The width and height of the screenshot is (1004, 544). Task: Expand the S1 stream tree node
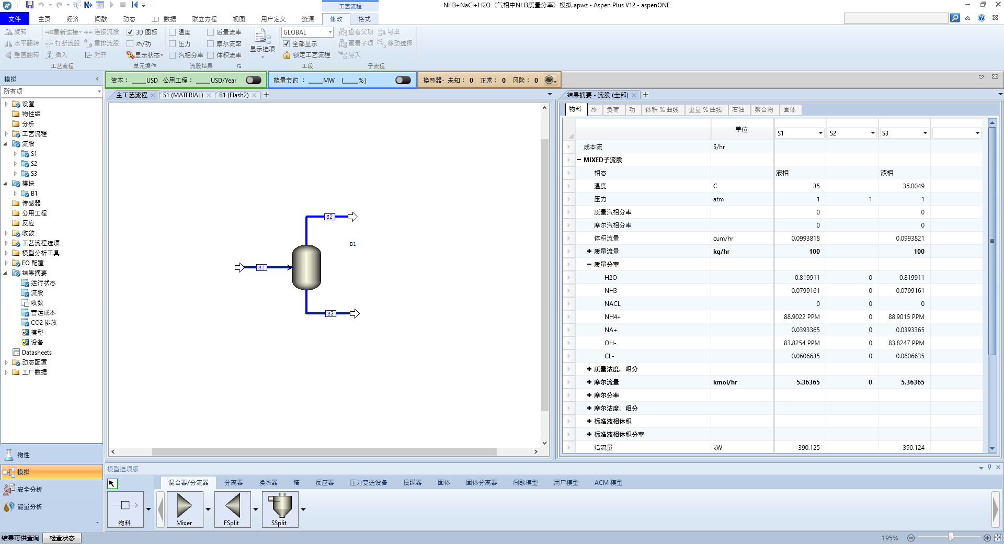coord(15,154)
